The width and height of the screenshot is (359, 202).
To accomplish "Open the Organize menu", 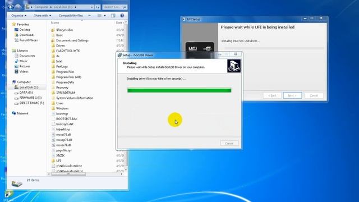I will click(19, 16).
